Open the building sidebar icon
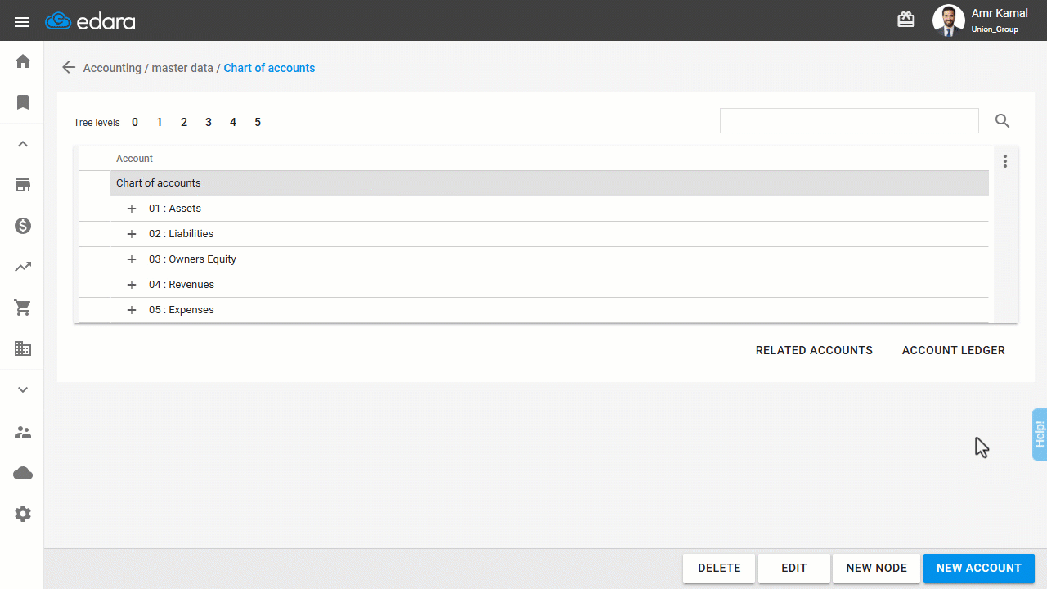This screenshot has height=589, width=1047. [23, 348]
